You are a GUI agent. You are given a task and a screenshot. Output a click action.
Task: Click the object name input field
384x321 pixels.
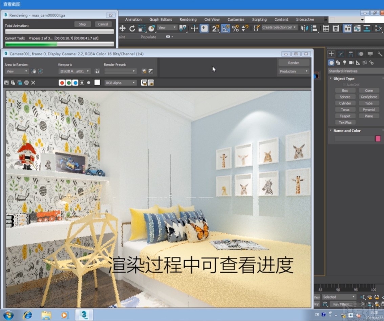[354, 139]
